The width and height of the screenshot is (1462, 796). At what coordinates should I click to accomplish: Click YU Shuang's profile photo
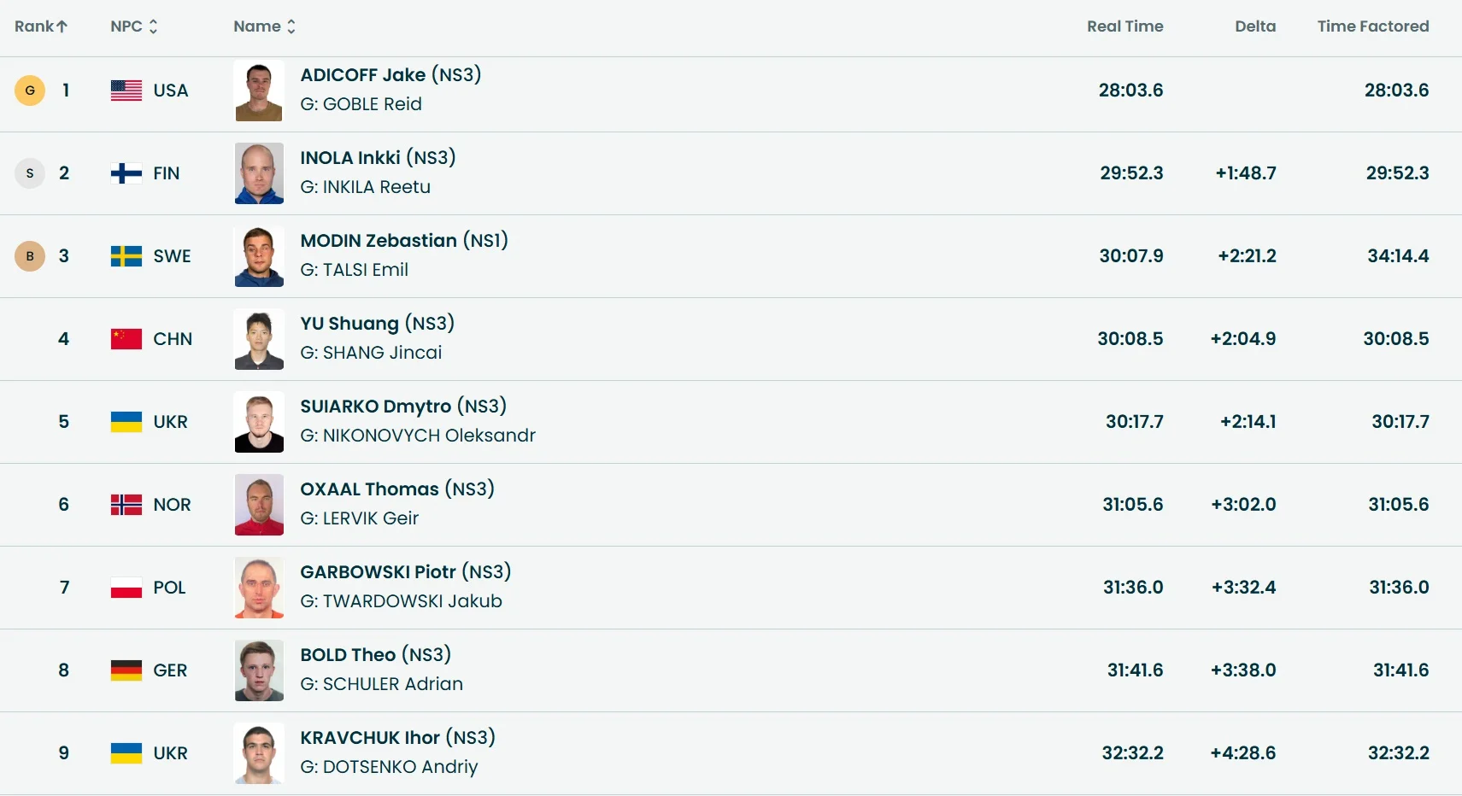coord(259,339)
